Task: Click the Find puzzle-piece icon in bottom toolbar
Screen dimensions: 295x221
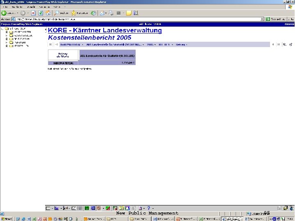Action: (x=127, y=208)
